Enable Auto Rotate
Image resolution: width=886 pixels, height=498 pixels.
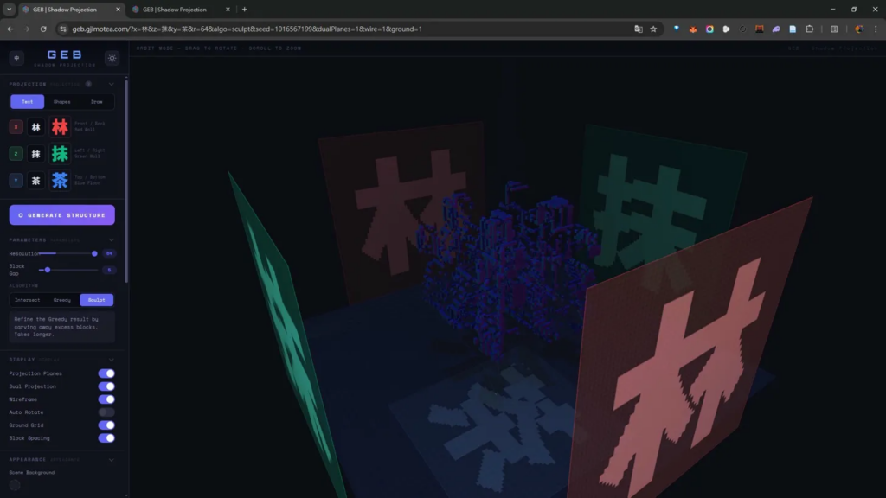coord(106,412)
